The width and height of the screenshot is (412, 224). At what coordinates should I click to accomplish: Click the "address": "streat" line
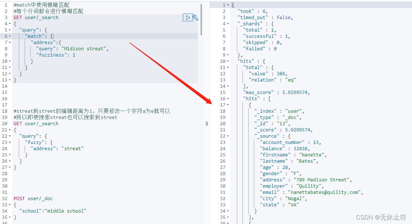coord(57,149)
